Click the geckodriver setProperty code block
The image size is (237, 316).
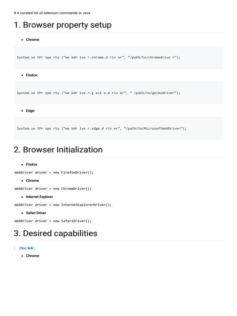coord(98,93)
